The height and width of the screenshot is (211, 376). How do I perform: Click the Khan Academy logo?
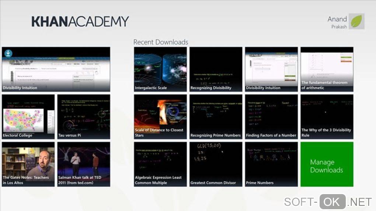[80, 22]
